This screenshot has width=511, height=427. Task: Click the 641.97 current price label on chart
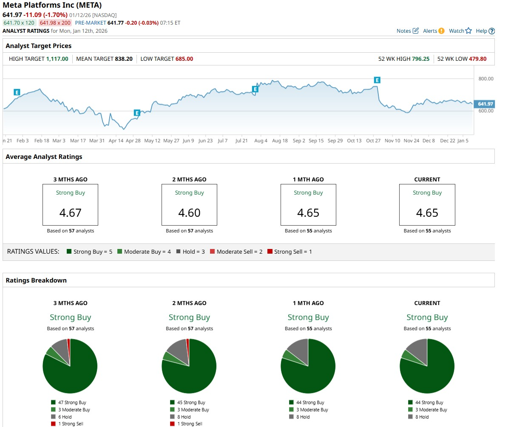coord(485,104)
